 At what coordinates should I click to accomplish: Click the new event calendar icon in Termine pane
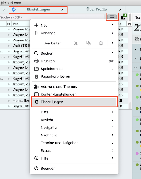[x=137, y=39]
